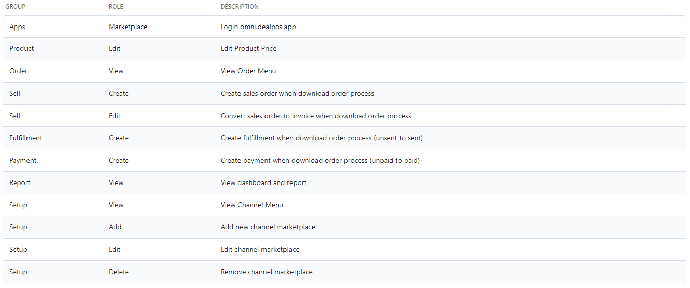Click 'Create sales order when download' description
This screenshot has width=690, height=288.
click(x=297, y=93)
